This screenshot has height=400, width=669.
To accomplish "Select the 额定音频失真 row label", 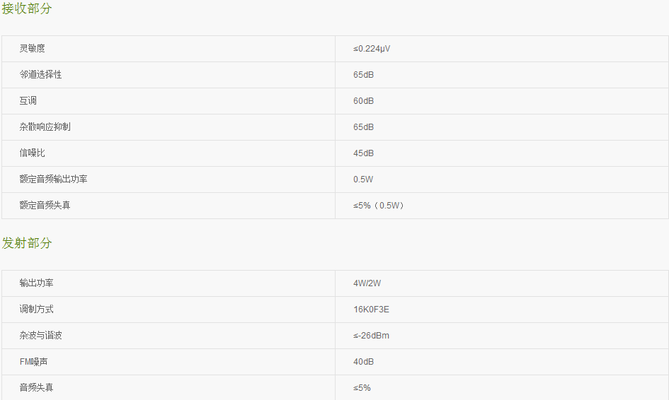I will [45, 206].
